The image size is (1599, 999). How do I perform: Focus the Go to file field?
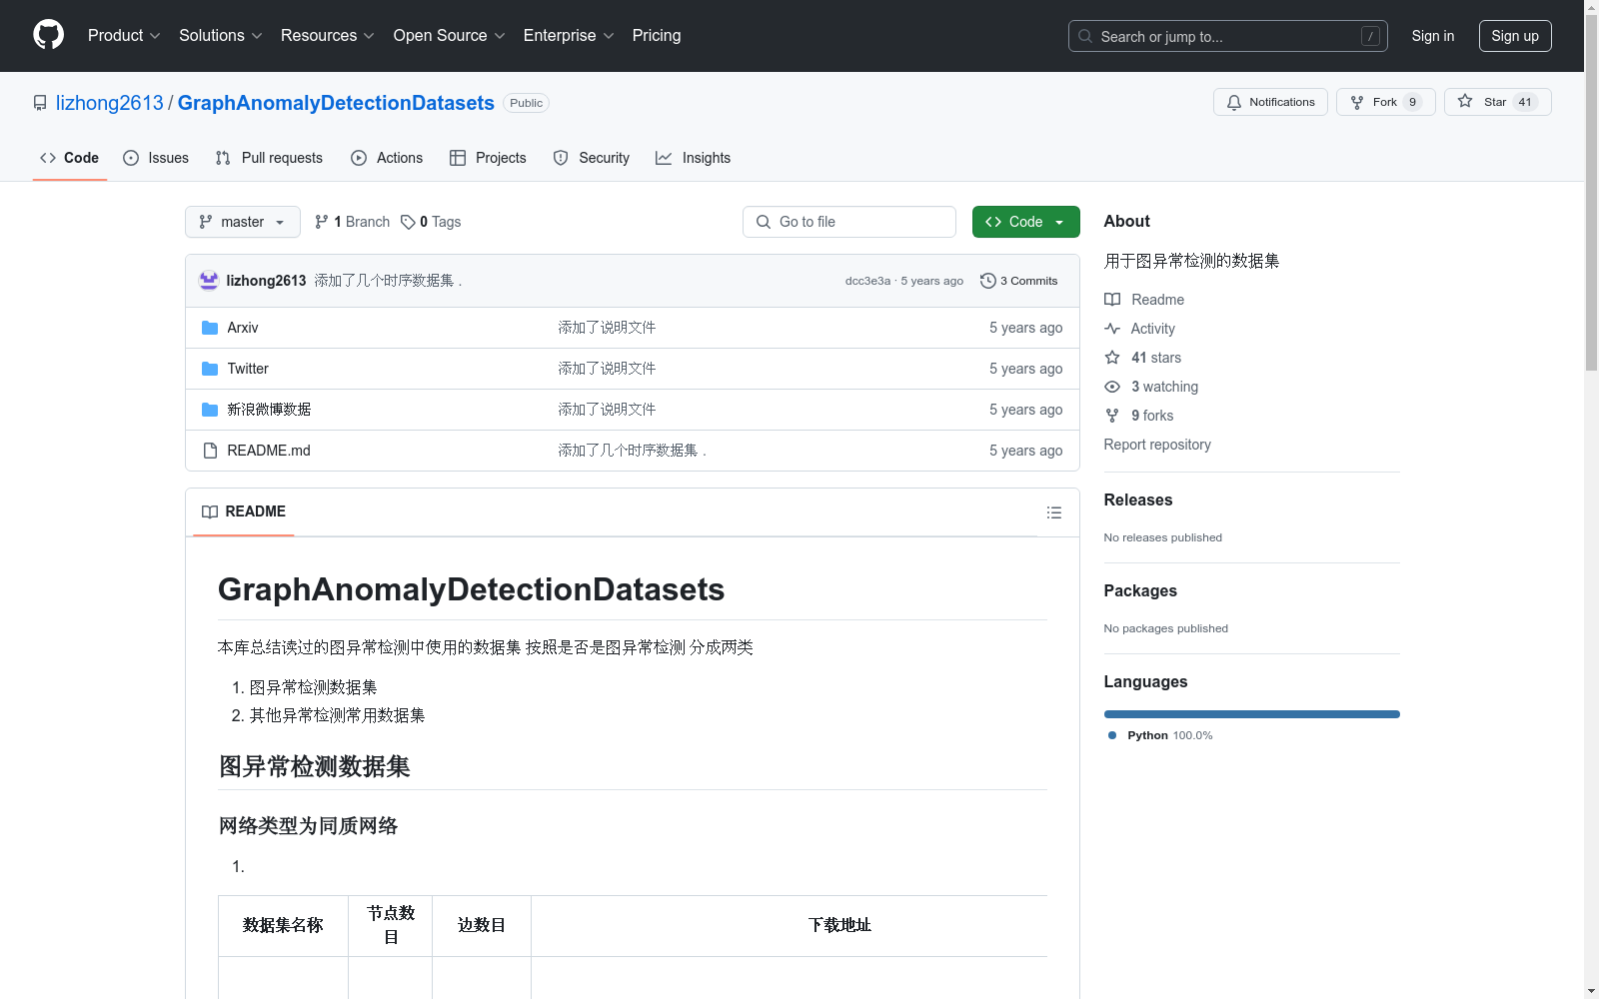pyautogui.click(x=849, y=222)
